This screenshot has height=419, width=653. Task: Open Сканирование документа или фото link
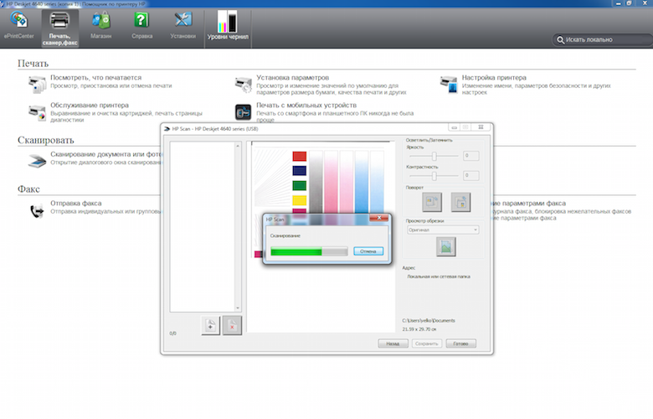coord(106,154)
